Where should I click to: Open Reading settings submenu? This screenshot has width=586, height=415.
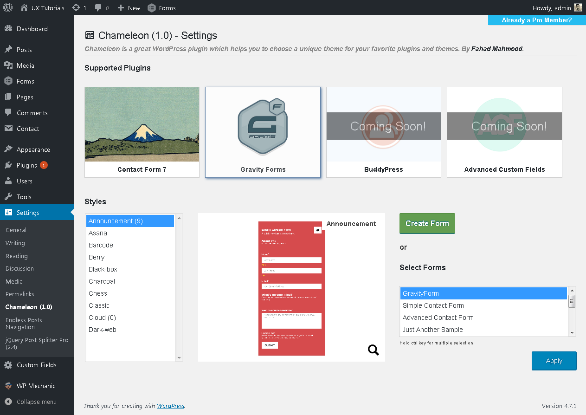17,256
